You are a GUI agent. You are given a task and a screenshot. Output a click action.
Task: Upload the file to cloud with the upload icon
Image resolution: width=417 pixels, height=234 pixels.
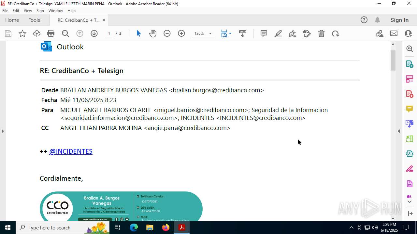pyautogui.click(x=37, y=33)
